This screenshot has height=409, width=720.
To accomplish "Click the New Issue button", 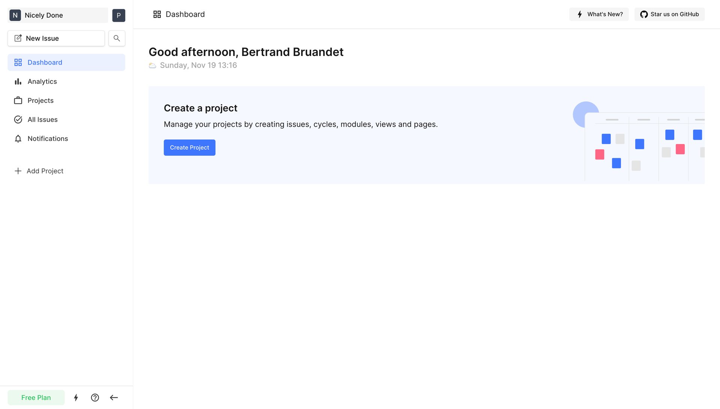I will (56, 38).
